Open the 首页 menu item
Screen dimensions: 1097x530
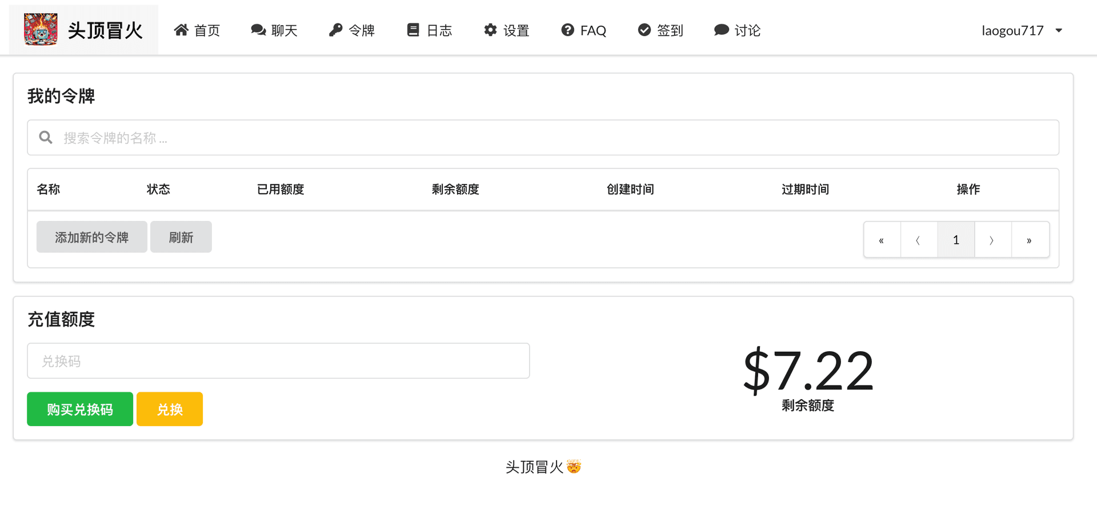pos(197,30)
